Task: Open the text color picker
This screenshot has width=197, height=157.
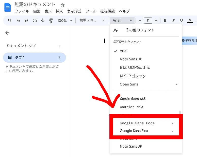Action: coord(190,21)
